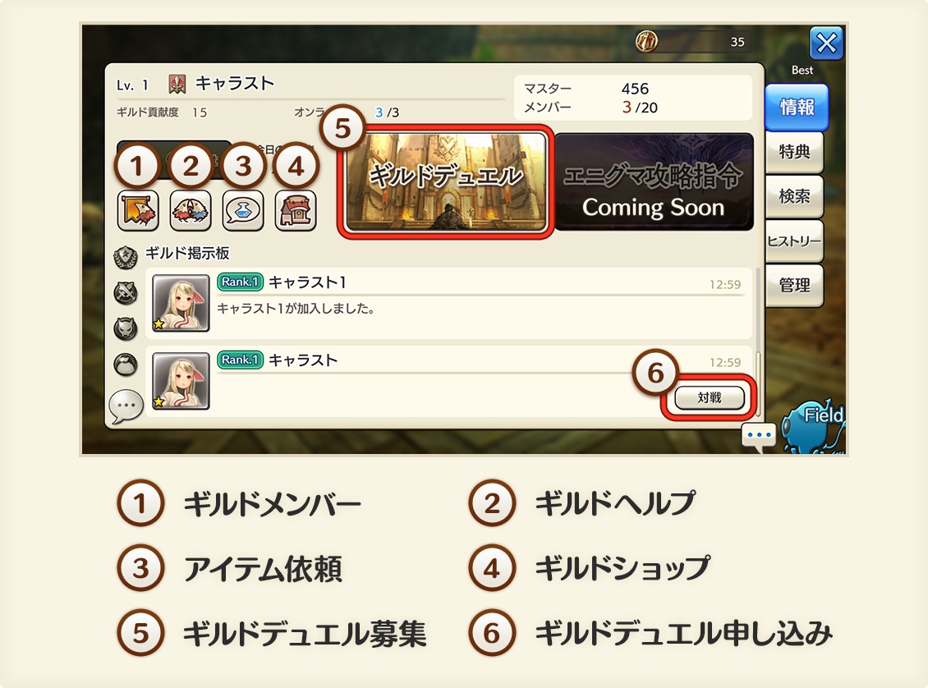Screen dimensions: 928x688
Task: Click the 対戦 button
Action: pyautogui.click(x=709, y=397)
